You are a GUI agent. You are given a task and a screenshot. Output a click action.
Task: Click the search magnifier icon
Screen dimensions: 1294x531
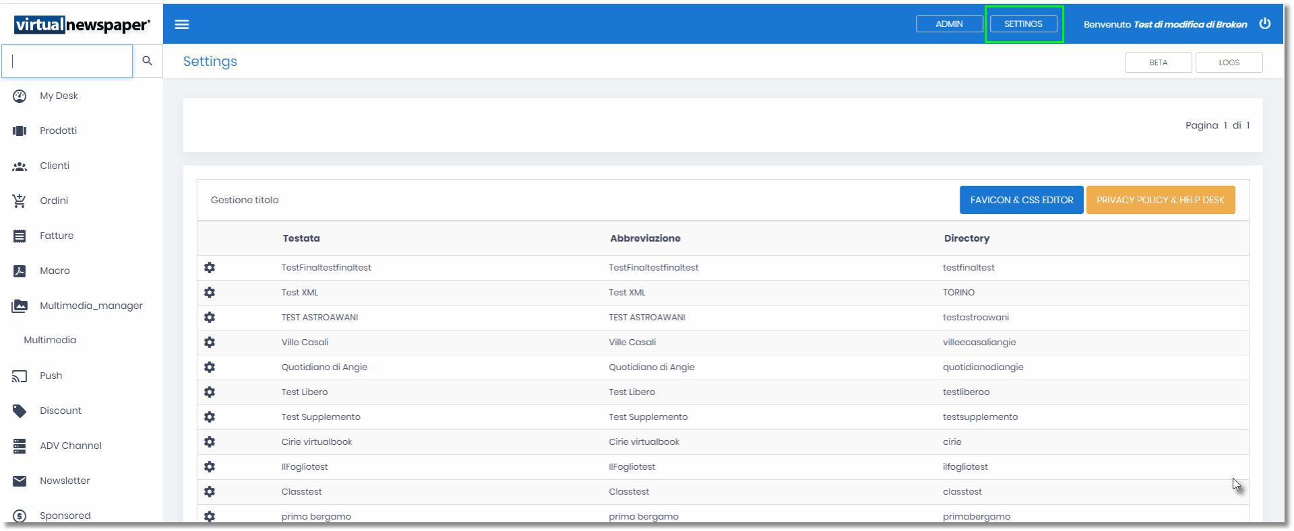point(147,61)
